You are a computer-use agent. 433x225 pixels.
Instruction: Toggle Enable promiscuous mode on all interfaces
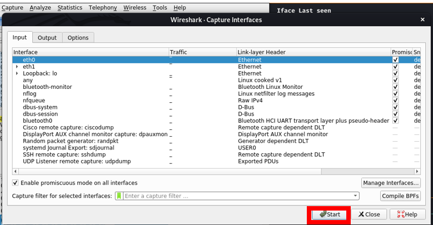[x=15, y=183]
